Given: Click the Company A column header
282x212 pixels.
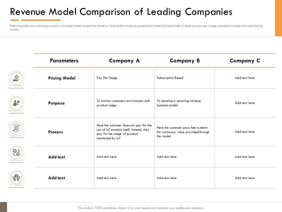Looking at the screenshot, I should 124,61.
